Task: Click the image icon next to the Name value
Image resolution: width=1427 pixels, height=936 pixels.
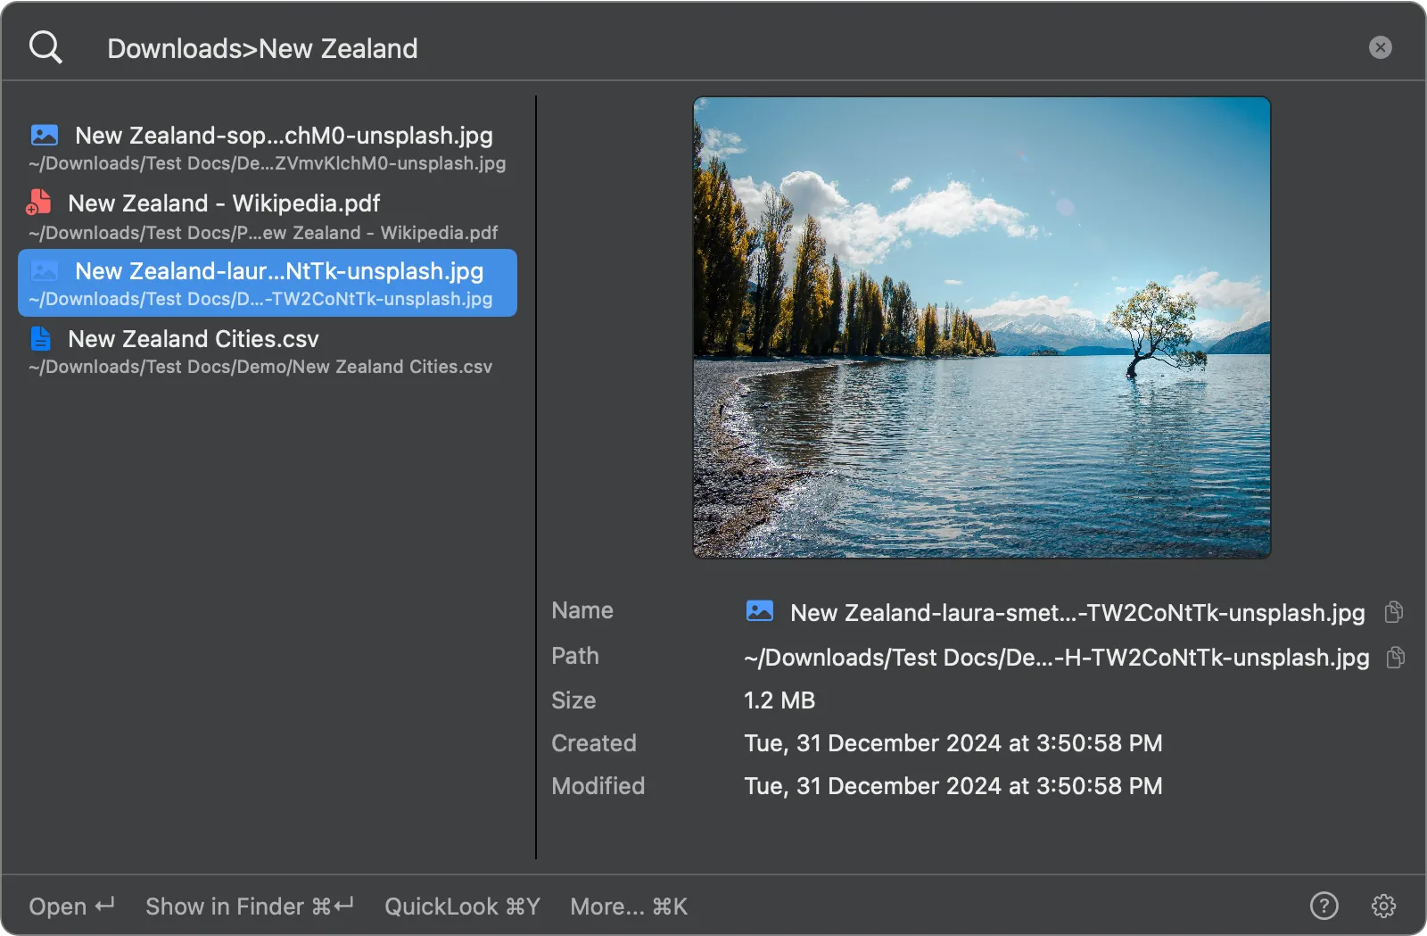Action: click(759, 612)
